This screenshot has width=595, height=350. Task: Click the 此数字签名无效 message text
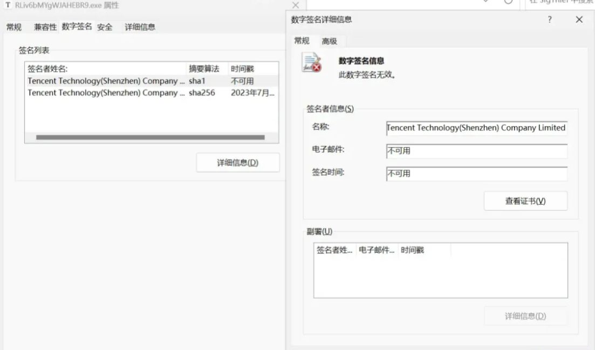[367, 75]
